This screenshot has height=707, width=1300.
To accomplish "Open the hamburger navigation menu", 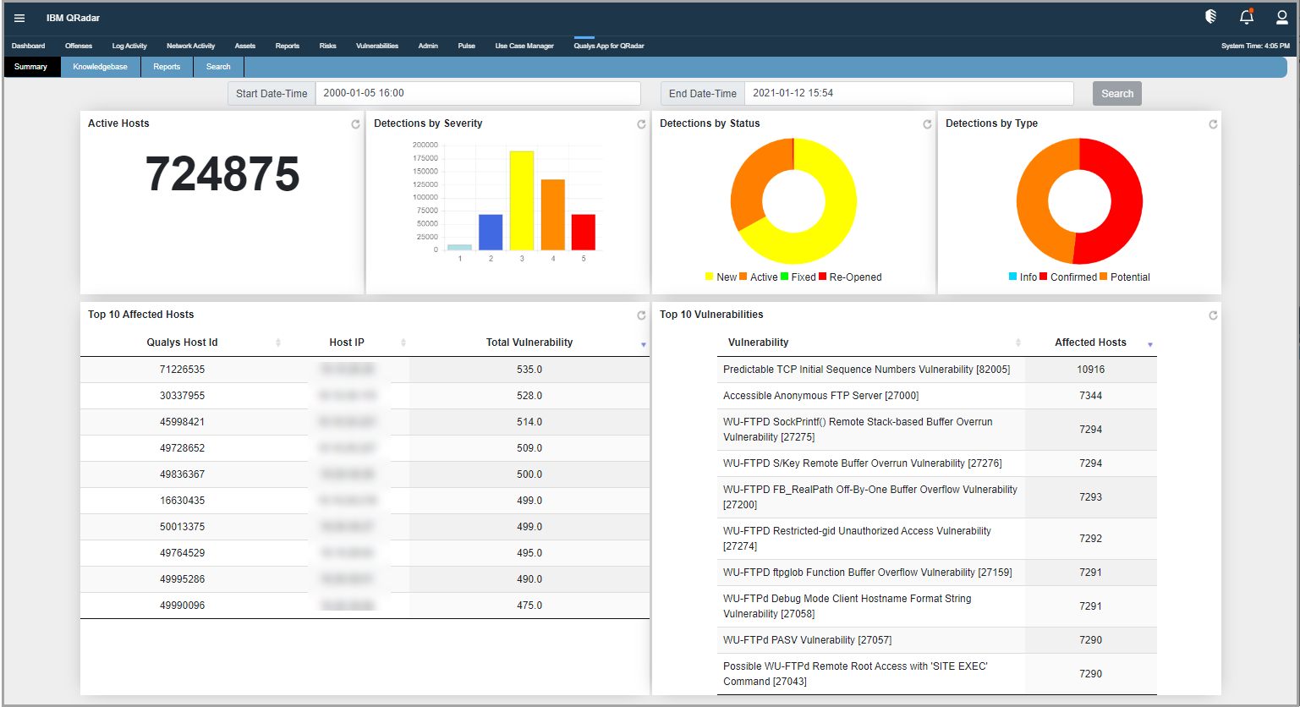I will click(x=19, y=17).
